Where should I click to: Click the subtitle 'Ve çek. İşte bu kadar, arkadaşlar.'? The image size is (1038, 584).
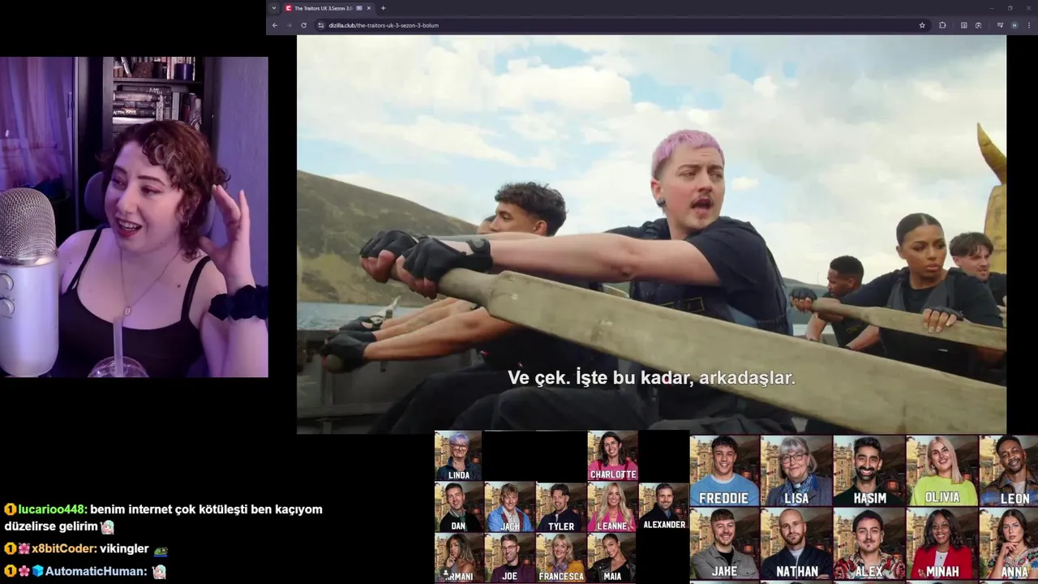point(651,378)
